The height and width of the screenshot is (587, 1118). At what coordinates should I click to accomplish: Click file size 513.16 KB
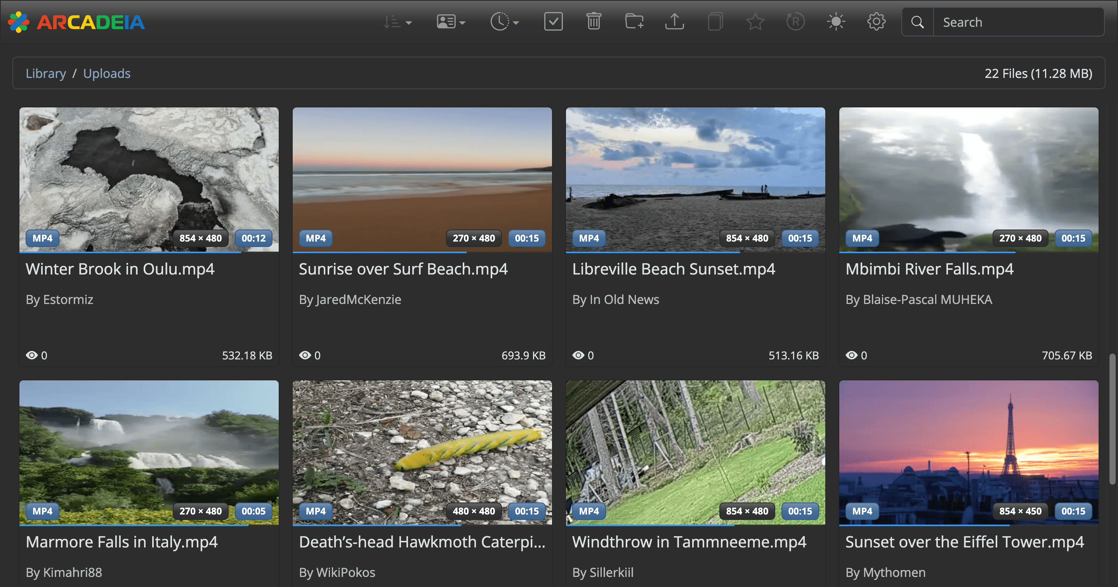pyautogui.click(x=793, y=356)
